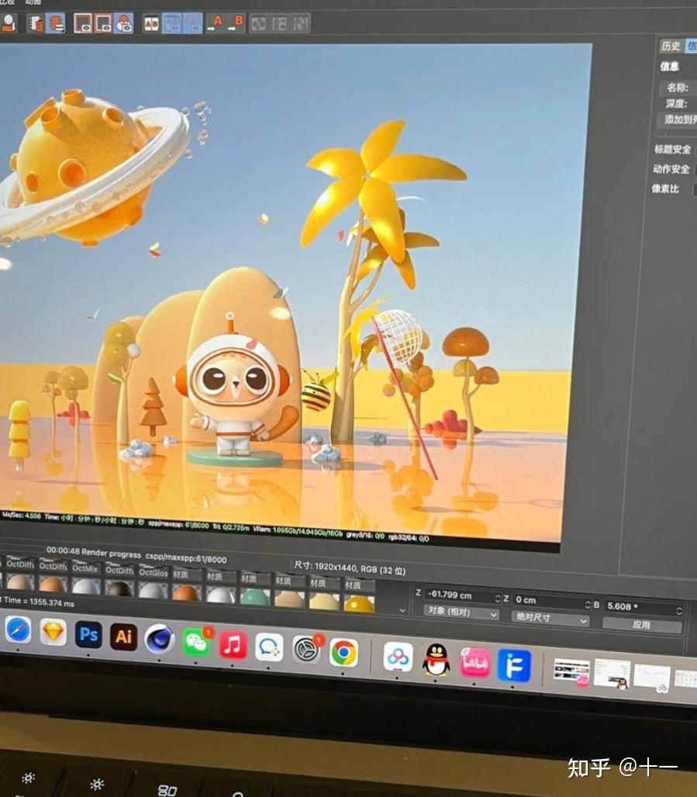The height and width of the screenshot is (797, 697).
Task: Open the blue F app in dock
Action: (513, 665)
